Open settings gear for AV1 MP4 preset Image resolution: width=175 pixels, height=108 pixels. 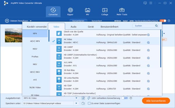click(x=148, y=66)
